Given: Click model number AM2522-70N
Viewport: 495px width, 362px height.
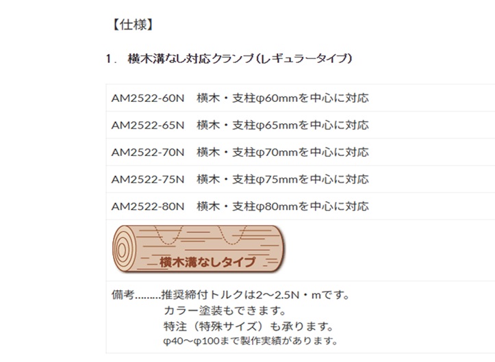Looking at the screenshot, I should [148, 152].
